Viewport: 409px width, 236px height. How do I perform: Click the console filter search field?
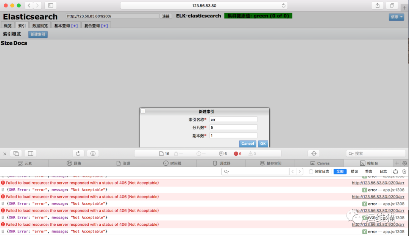click(255, 171)
